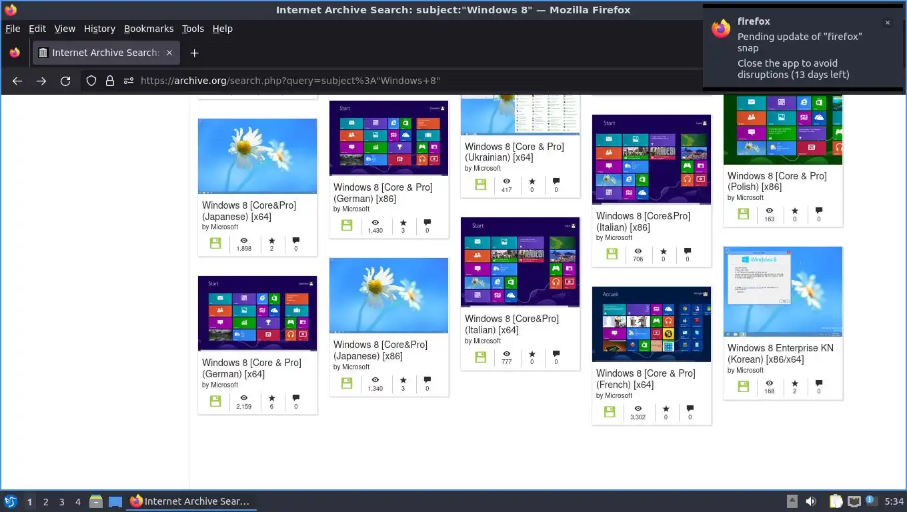Screen dimensions: 907x512
Task: Click the removable media eject icon in tray
Action: [x=792, y=501]
